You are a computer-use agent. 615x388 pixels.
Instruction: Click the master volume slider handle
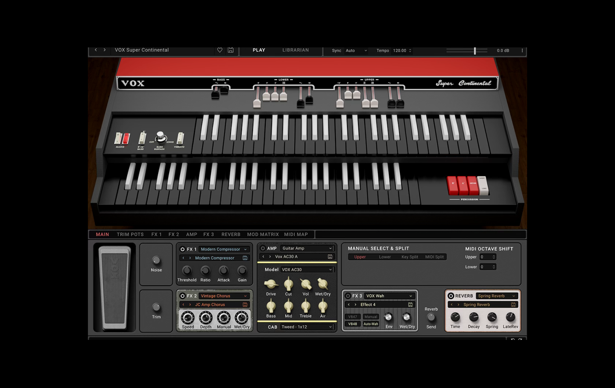coord(475,51)
